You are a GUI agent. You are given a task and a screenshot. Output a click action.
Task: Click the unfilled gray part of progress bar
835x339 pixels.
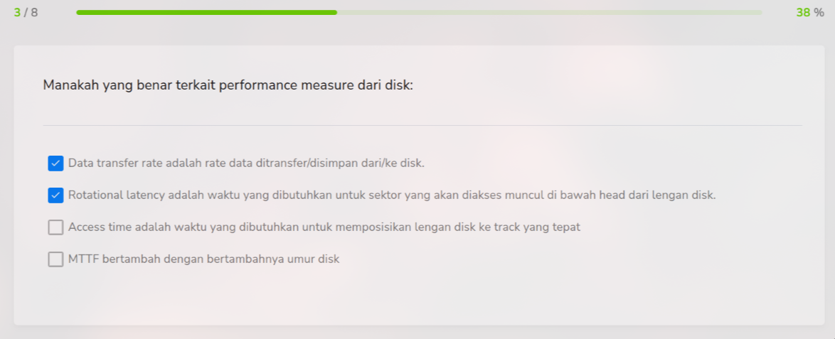[548, 12]
